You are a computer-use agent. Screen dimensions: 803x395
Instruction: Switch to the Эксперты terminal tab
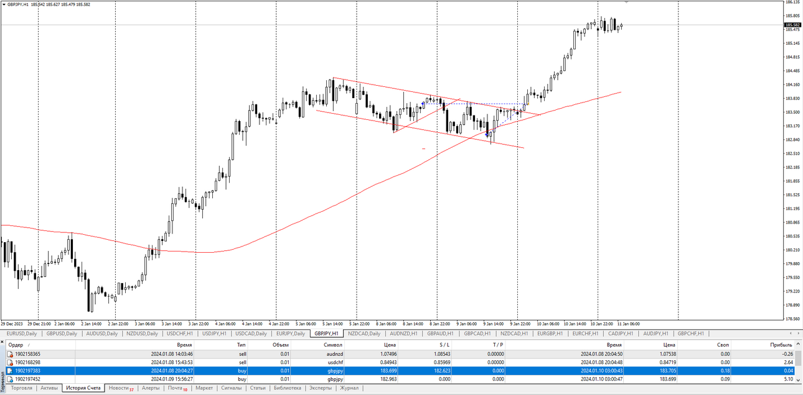click(321, 388)
